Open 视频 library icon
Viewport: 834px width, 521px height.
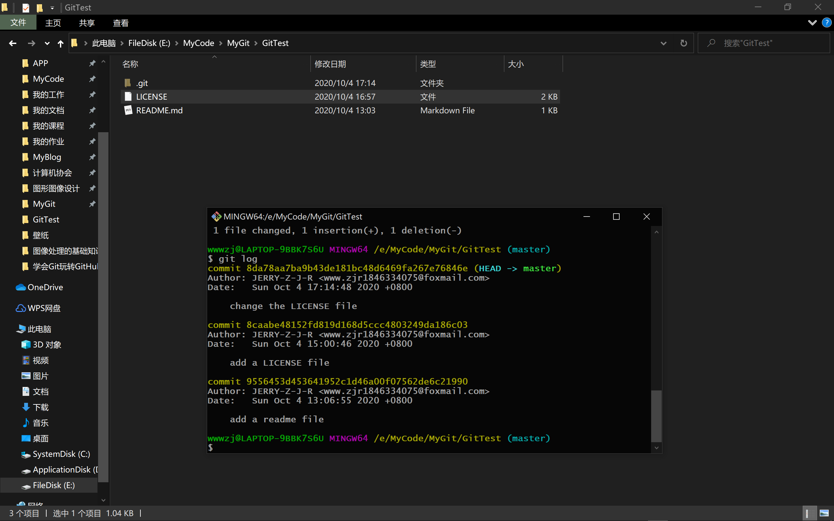pyautogui.click(x=26, y=360)
